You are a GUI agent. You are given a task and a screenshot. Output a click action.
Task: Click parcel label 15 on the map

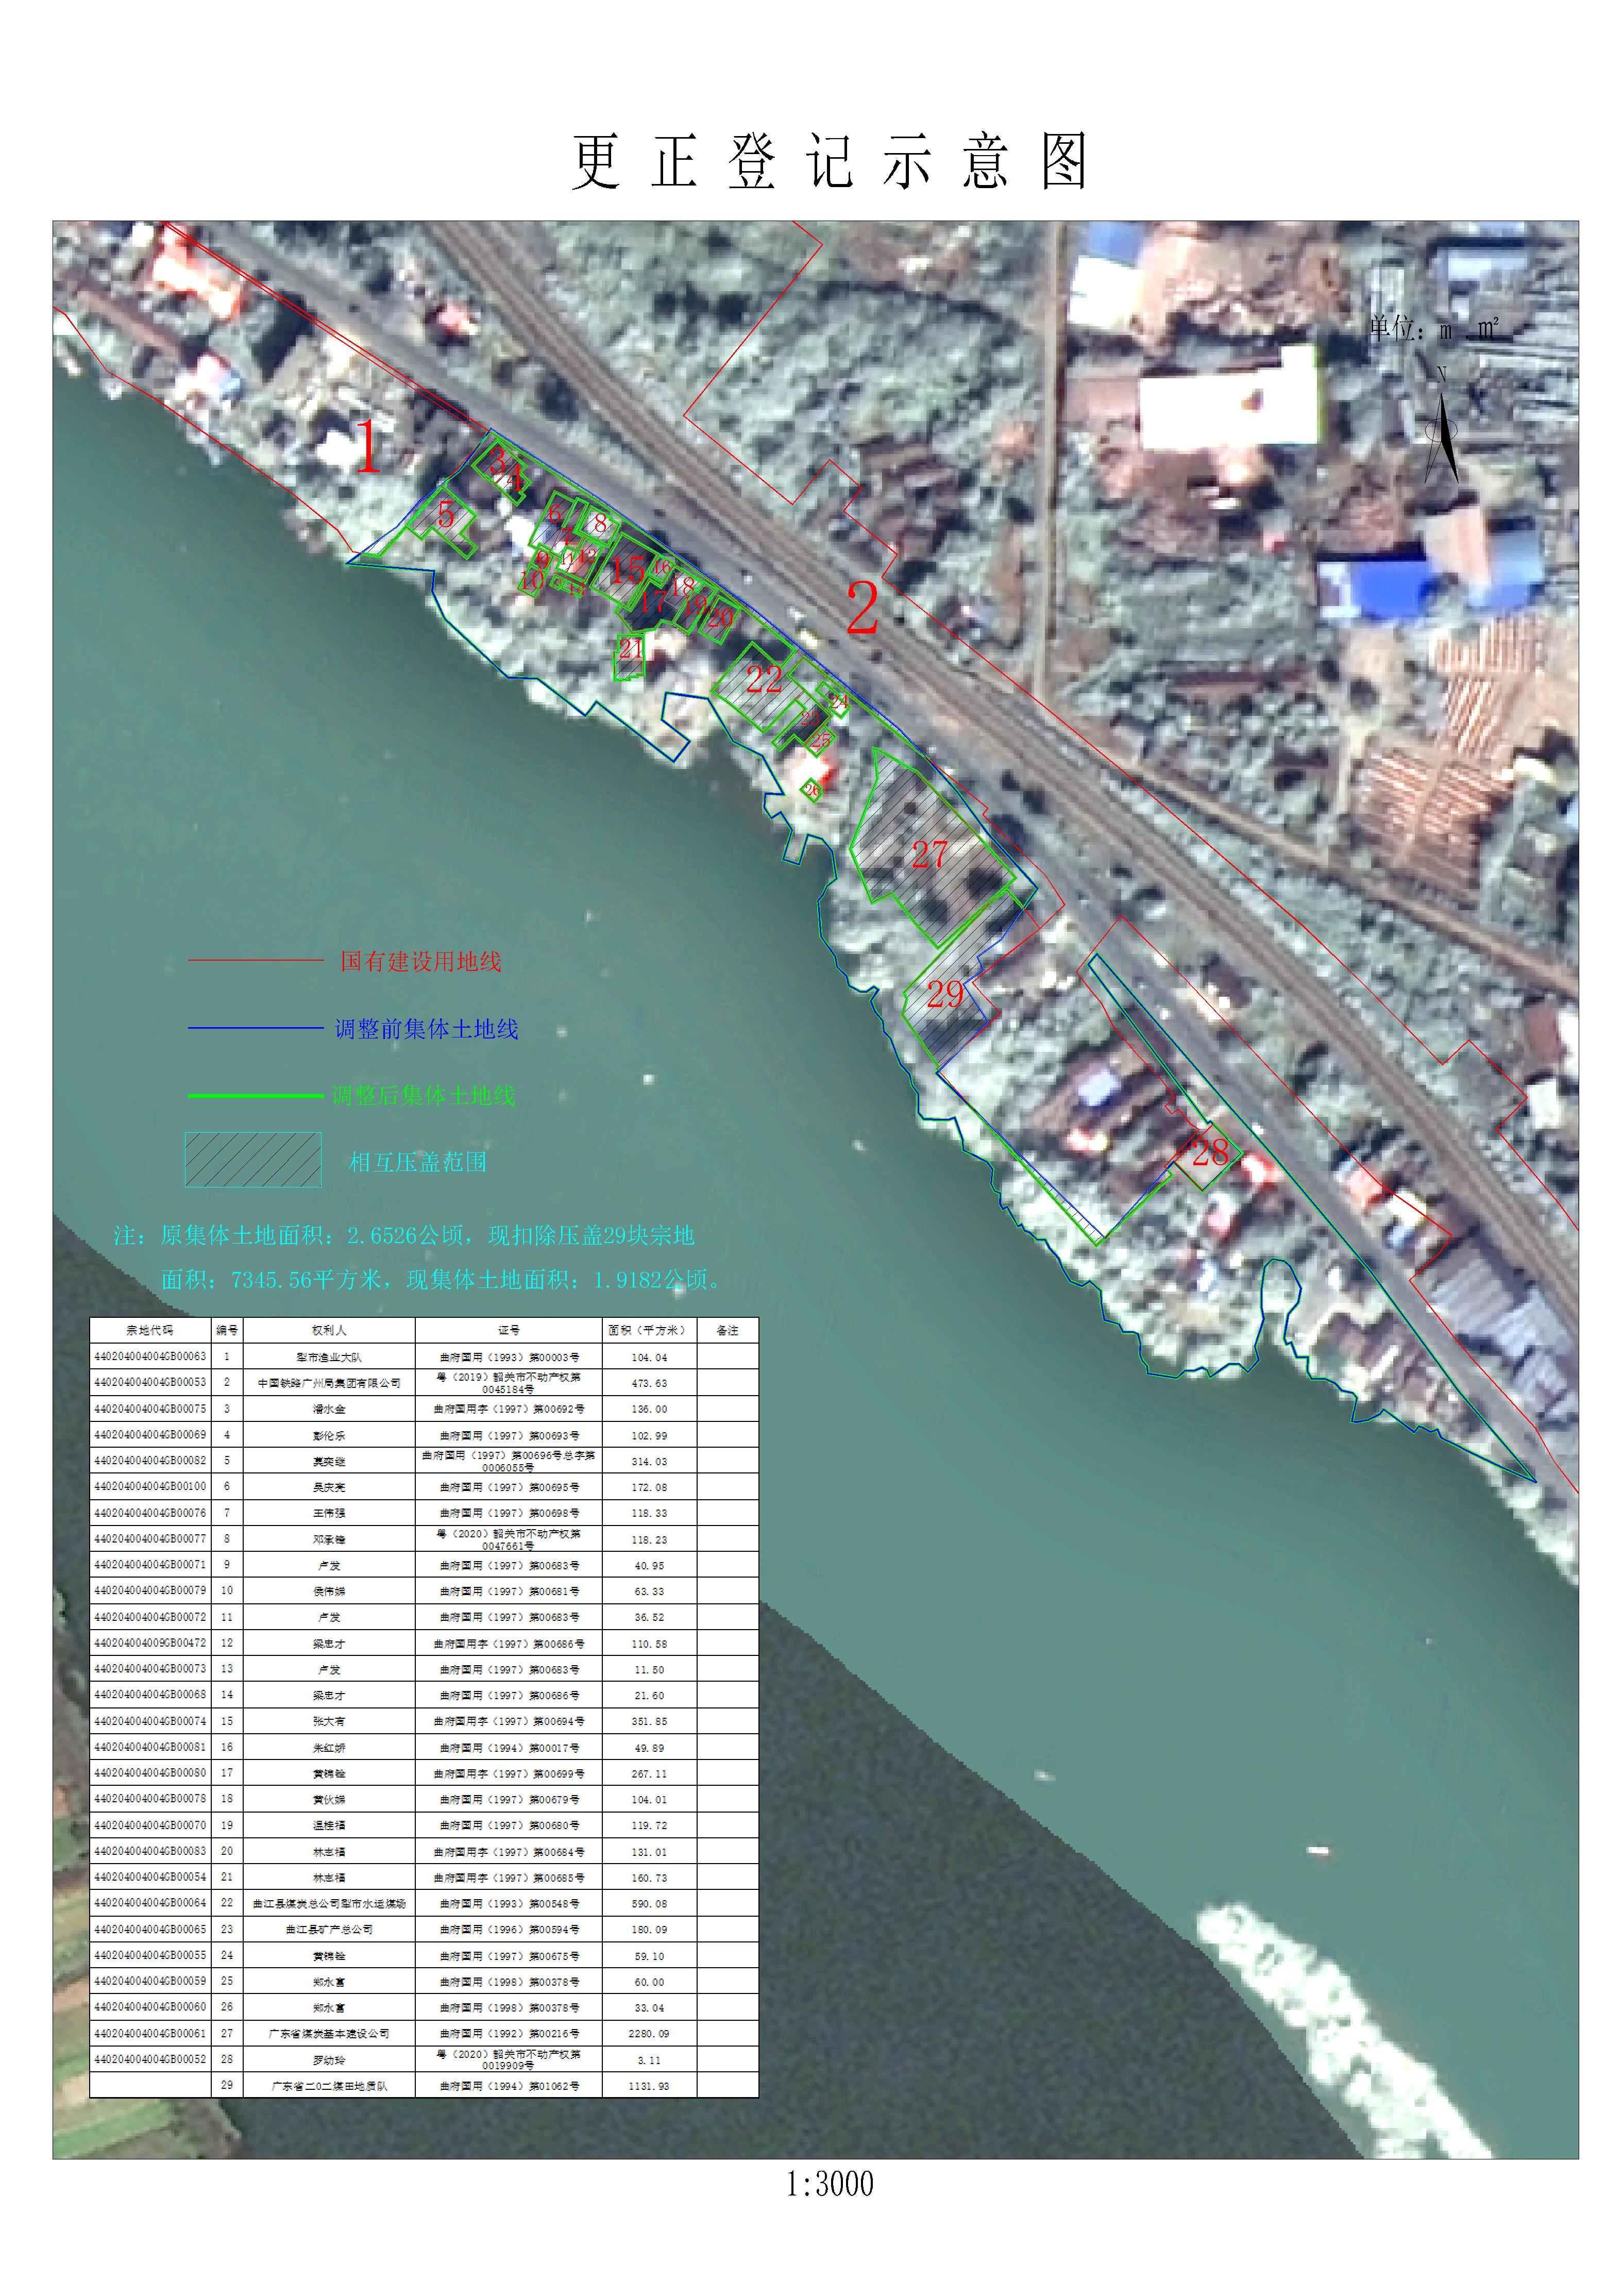coord(628,570)
